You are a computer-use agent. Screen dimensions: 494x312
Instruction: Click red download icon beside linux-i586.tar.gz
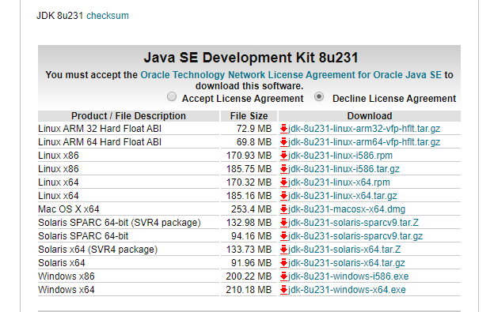(x=283, y=169)
